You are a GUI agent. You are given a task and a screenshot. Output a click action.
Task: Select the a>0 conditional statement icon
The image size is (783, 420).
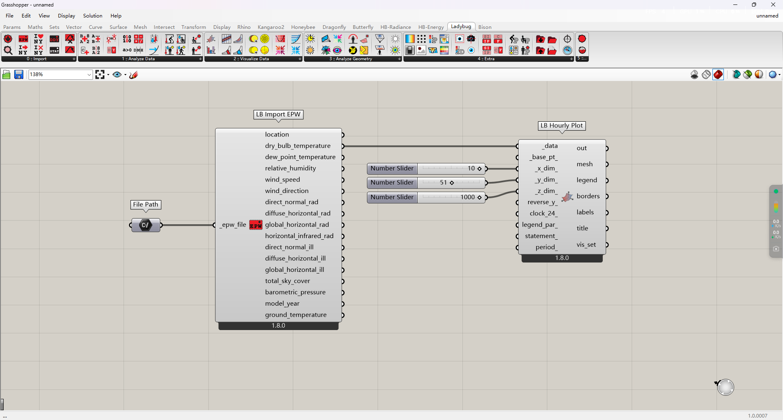127,50
